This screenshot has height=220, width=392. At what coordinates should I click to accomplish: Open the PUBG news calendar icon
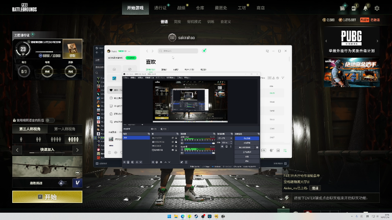pyautogui.click(x=354, y=8)
